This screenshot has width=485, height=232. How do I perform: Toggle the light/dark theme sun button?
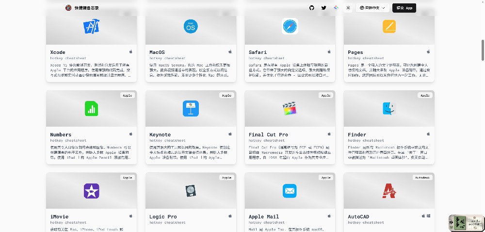click(348, 8)
